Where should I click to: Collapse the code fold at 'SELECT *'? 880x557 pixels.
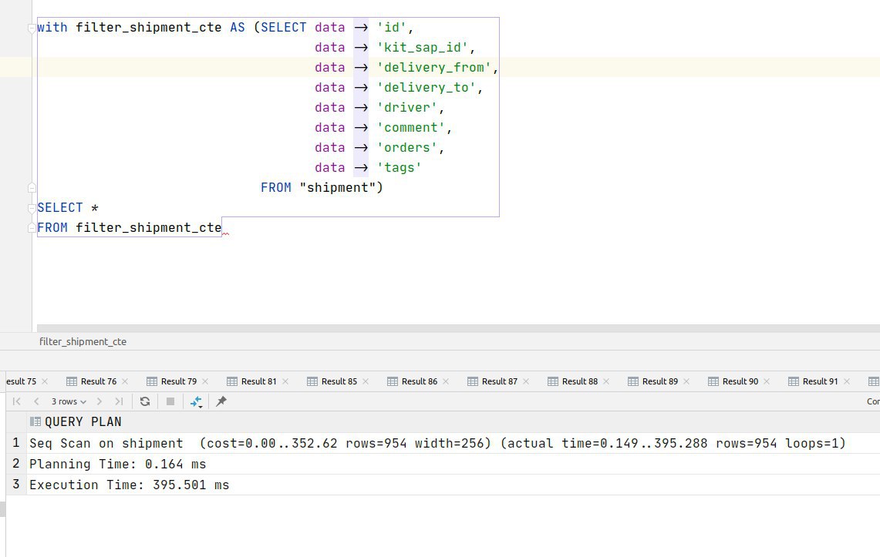[x=32, y=208]
